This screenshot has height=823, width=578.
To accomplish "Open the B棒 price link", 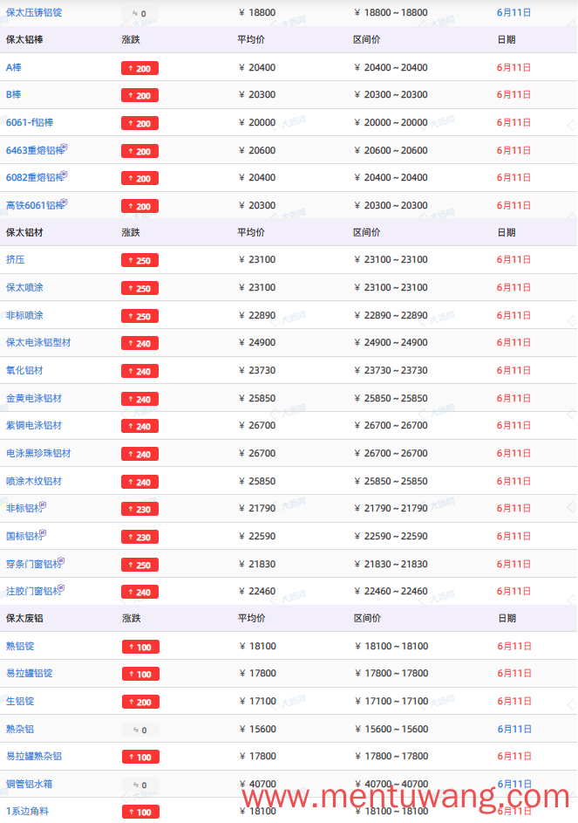I will (x=14, y=95).
